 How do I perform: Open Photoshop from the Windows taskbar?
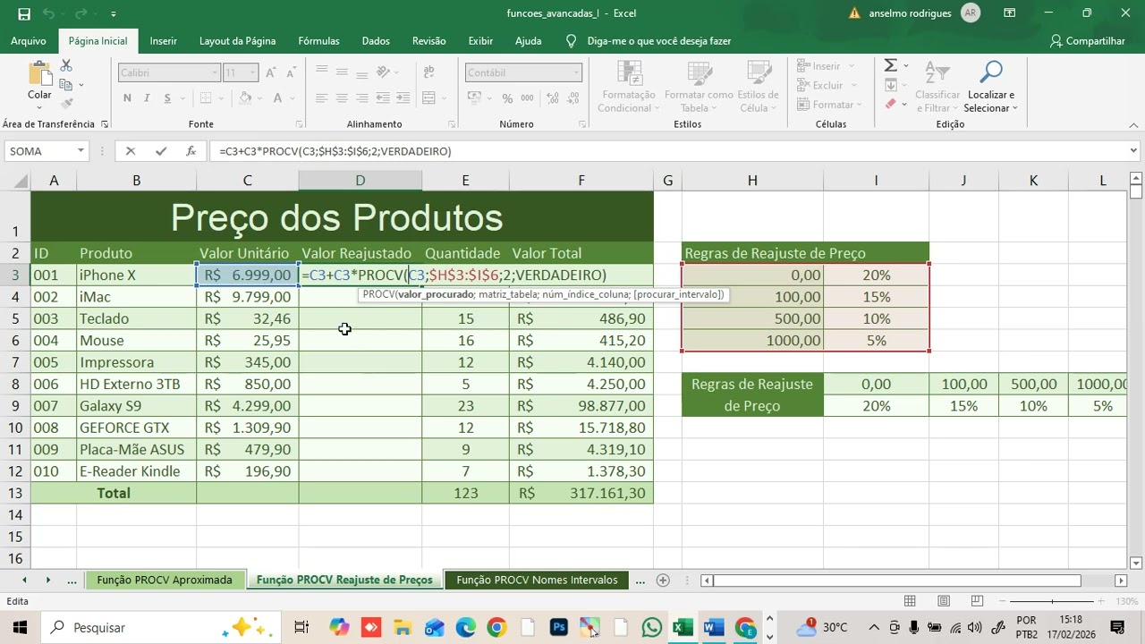tap(559, 628)
